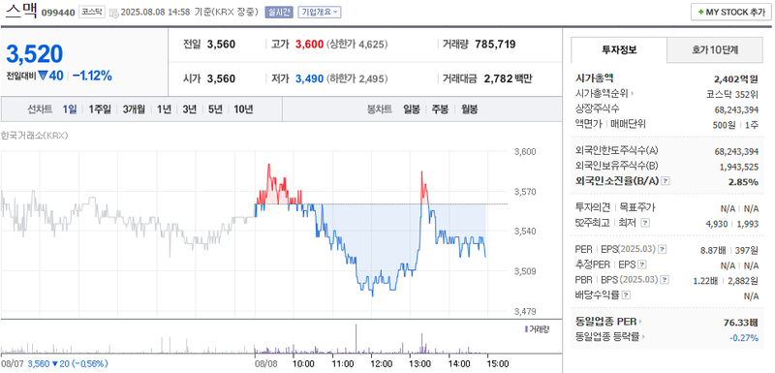Open the 일봉 candle chart link

[x=411, y=109]
